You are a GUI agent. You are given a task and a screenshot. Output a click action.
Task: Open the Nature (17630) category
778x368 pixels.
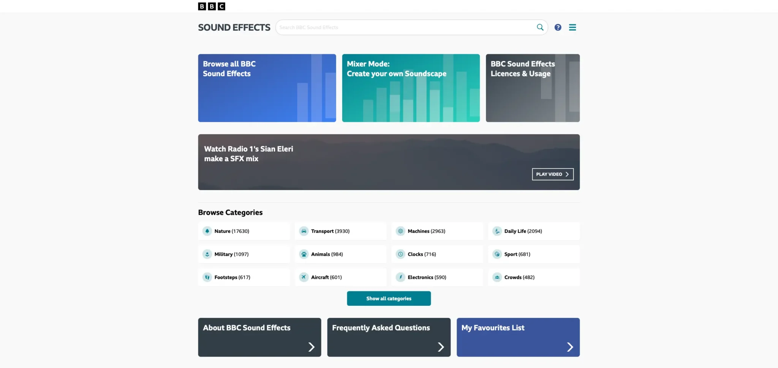(244, 231)
